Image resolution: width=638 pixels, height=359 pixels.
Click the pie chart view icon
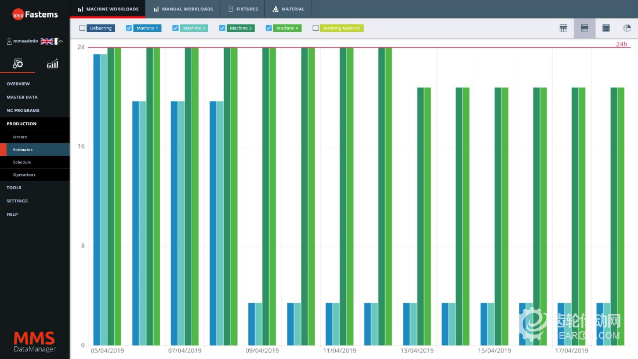(627, 28)
